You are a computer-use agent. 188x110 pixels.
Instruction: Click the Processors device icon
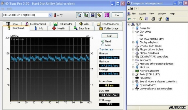click(x=137, y=78)
